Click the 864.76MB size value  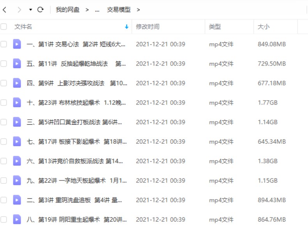point(272,219)
